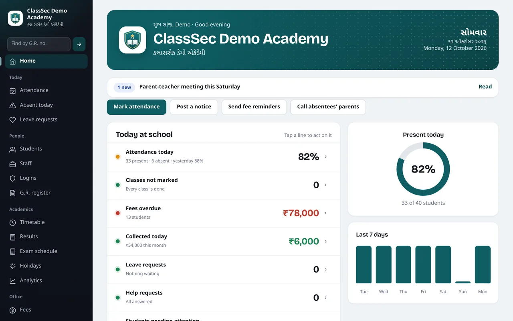Click the Leave requests heart icon
This screenshot has width=513, height=321.
point(13,120)
